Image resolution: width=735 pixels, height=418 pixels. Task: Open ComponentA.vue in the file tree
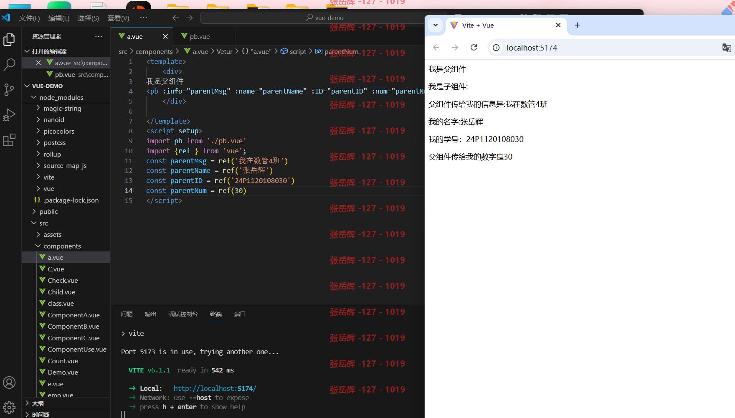point(73,315)
